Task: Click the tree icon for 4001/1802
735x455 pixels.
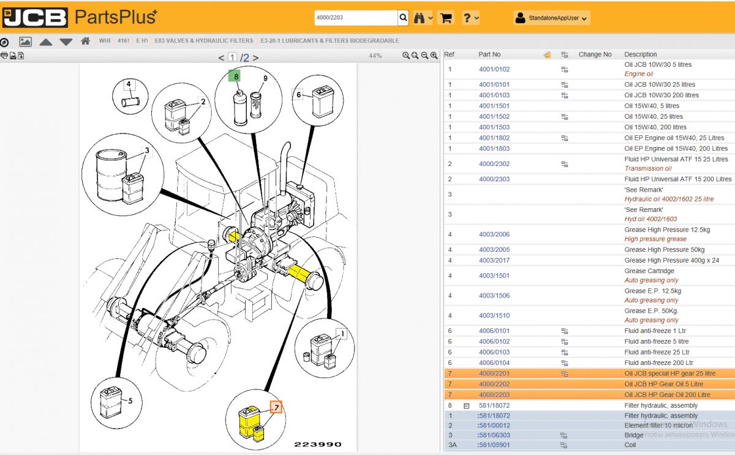Action: (565, 138)
